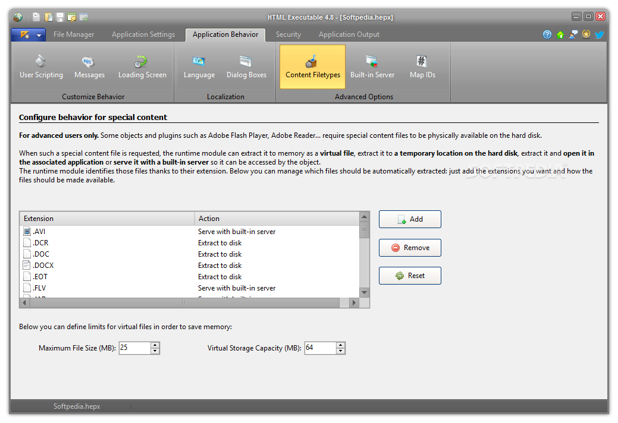Open the Messages settings
Viewport: 618px width, 423px height.
(x=89, y=67)
